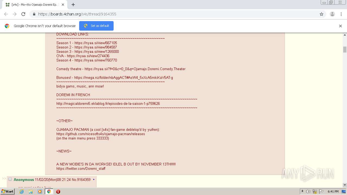Open the magicaldoremi5 eklablog French link
This screenshot has width=347, height=195.
pyautogui.click(x=108, y=103)
